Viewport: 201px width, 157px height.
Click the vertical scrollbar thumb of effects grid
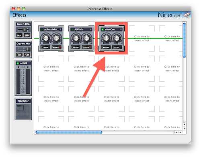(185, 40)
